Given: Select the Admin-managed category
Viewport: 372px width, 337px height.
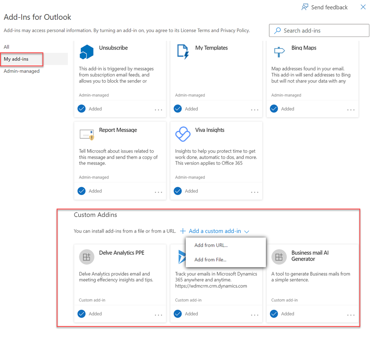Looking at the screenshot, I should point(22,71).
